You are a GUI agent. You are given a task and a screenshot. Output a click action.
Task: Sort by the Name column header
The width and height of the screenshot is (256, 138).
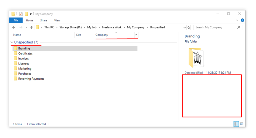[17, 35]
